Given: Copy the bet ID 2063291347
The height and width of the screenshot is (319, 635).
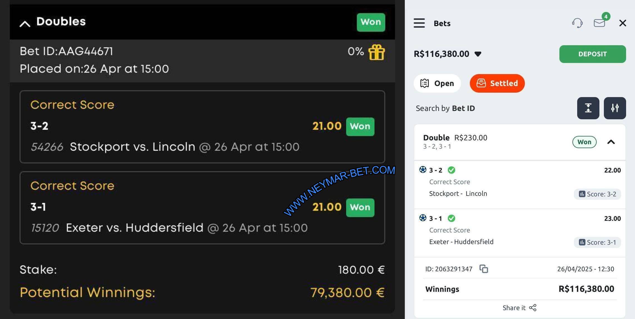Looking at the screenshot, I should 484,269.
